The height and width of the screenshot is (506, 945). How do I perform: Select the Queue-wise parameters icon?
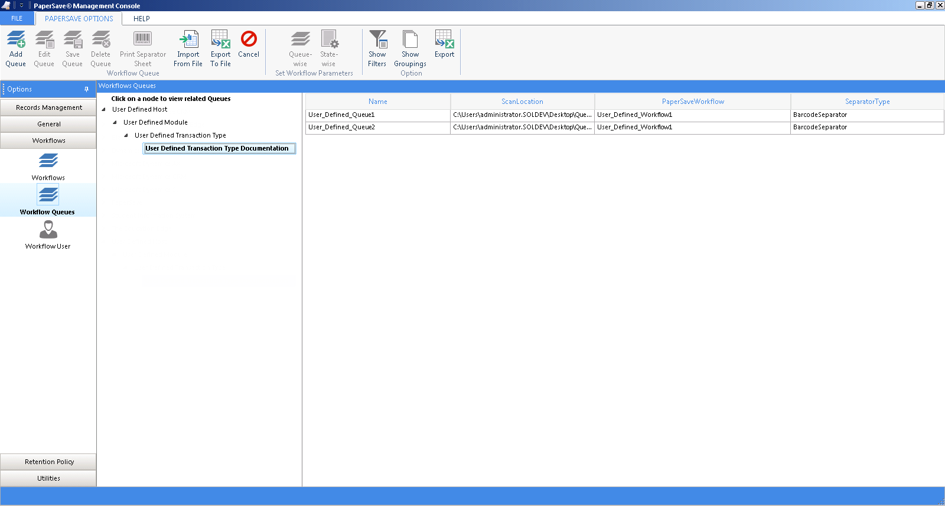pyautogui.click(x=300, y=39)
